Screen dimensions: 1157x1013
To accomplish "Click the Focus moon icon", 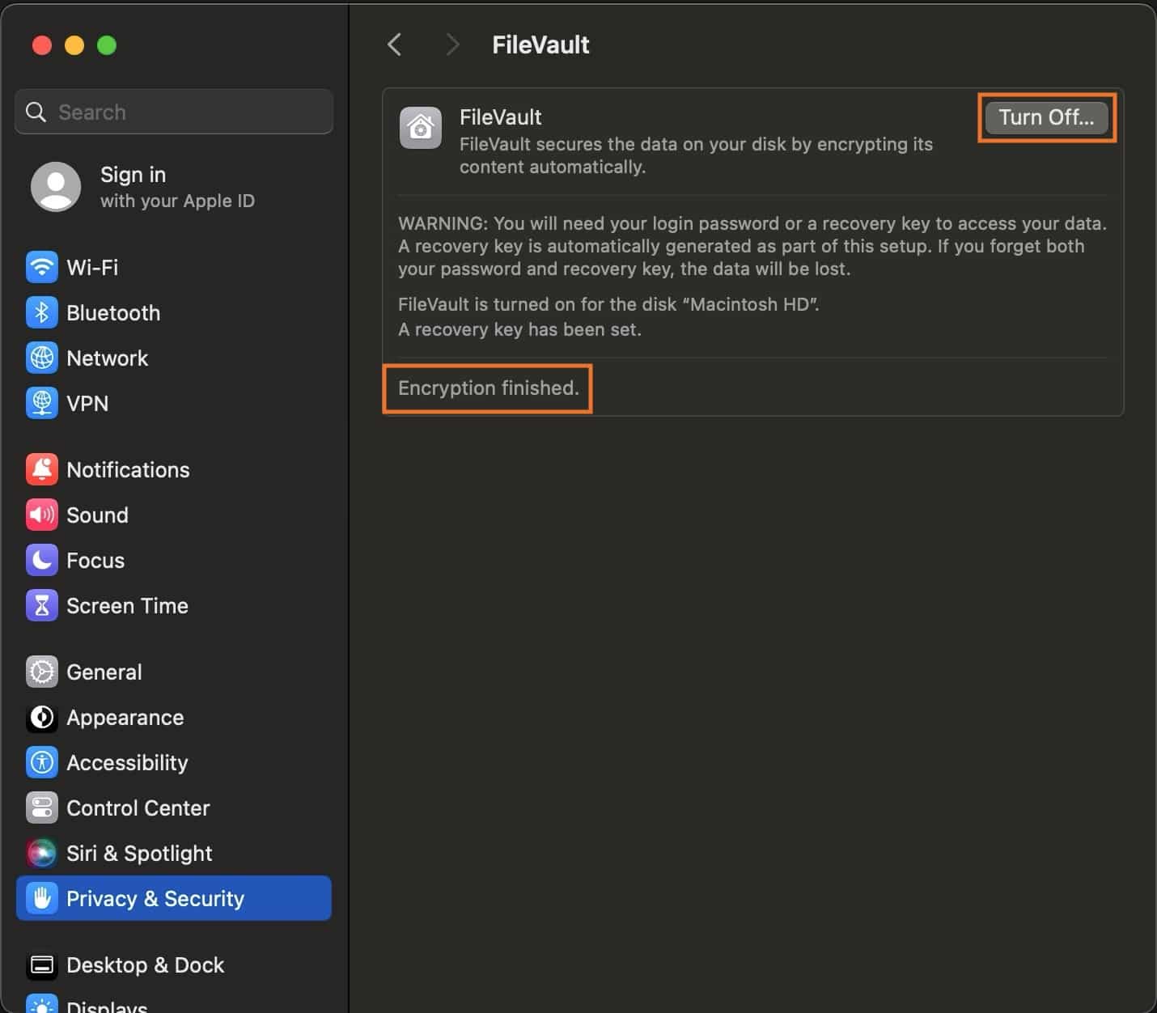I will point(42,560).
